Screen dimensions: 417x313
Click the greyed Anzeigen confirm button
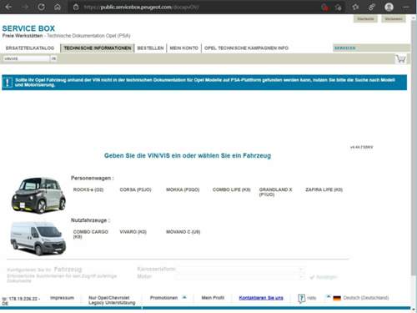click(x=324, y=277)
